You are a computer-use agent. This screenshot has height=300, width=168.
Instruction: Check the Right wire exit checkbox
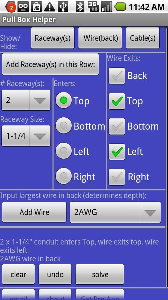click(117, 177)
